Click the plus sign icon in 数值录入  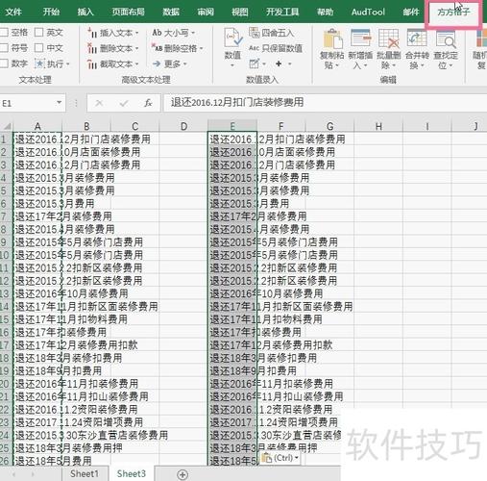coord(279,63)
